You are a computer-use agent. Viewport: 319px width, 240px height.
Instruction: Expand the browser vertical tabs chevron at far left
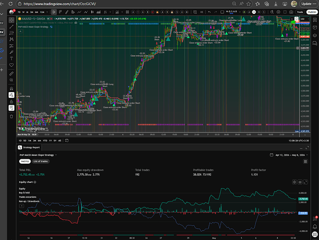coord(1,14)
